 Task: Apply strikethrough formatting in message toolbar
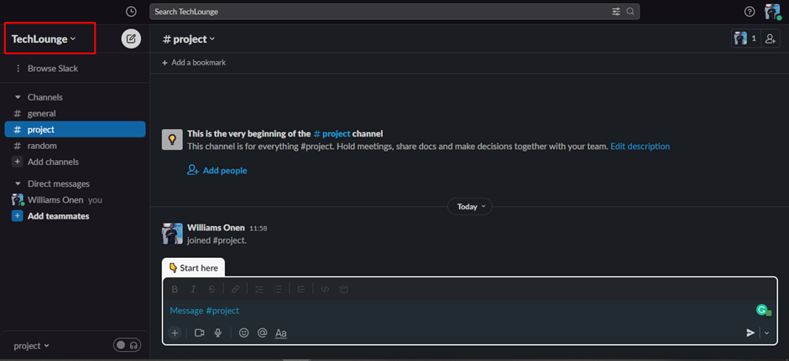[x=212, y=289]
